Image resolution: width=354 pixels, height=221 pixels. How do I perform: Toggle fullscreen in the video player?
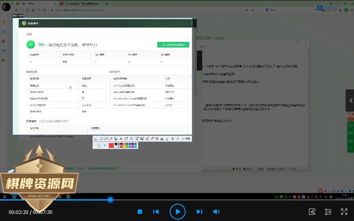click(344, 212)
